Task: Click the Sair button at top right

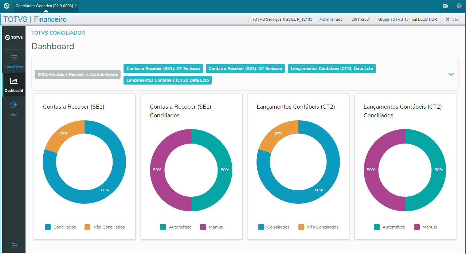Action: click(452, 19)
